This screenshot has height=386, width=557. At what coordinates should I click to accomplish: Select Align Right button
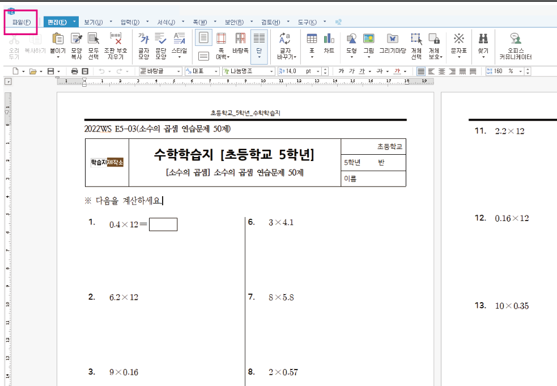(452, 71)
